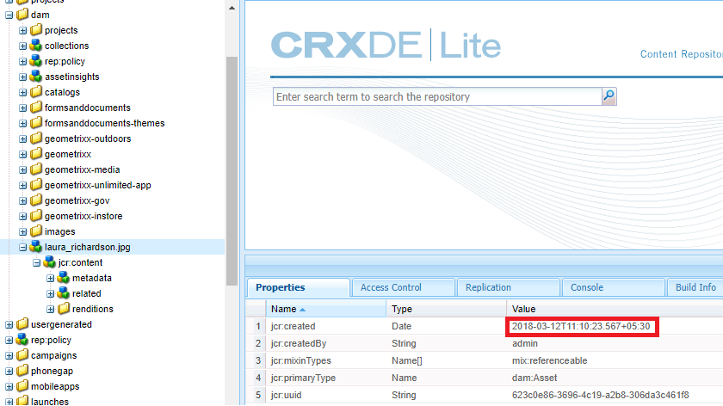
Task: Select the Name[] type cell for jcr:mixinTypes
Action: click(x=406, y=360)
